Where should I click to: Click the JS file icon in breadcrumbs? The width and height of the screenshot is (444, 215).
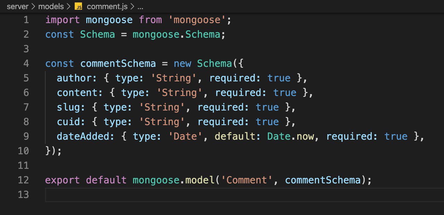point(79,7)
